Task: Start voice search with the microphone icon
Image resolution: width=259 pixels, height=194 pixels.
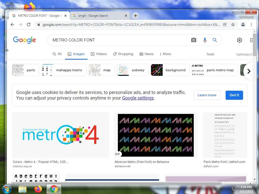Action: [x=205, y=40]
